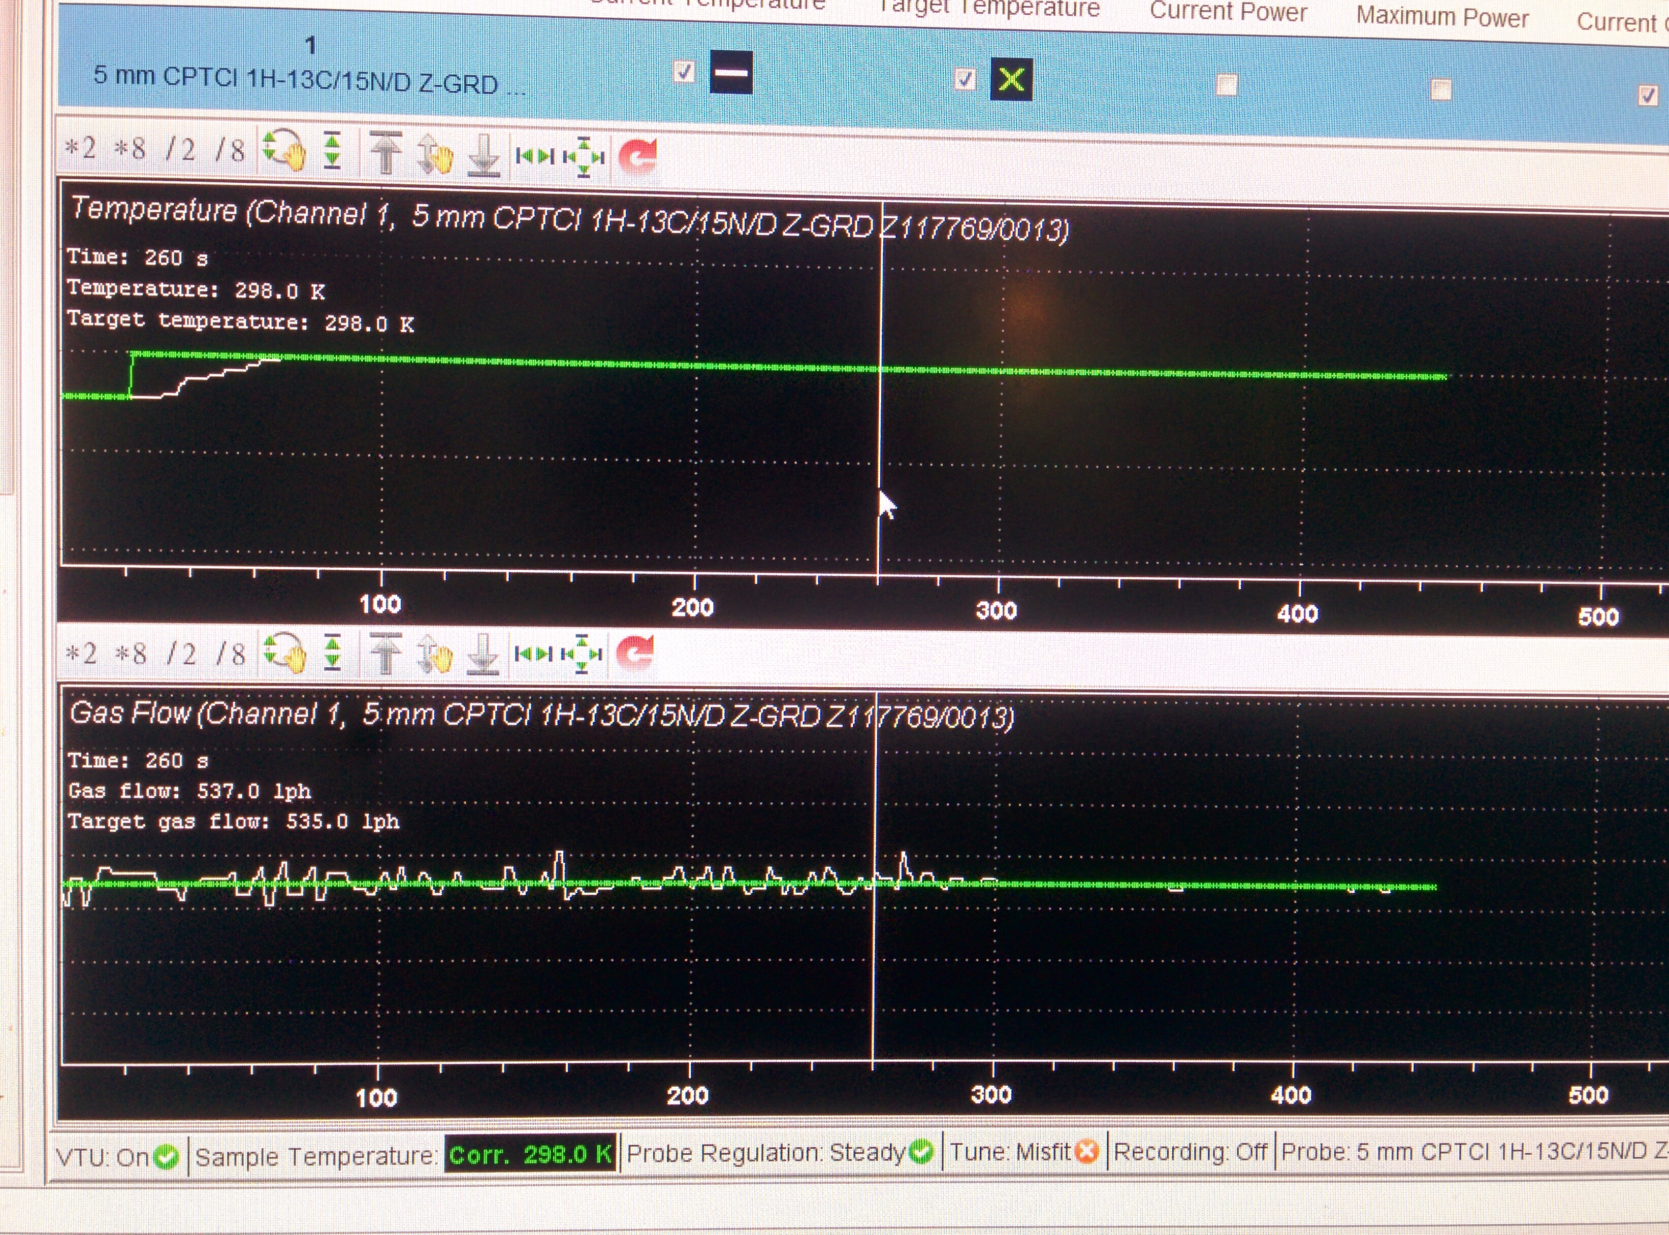Click vertical fit green arrows icon in Temperature toolbar

(333, 151)
